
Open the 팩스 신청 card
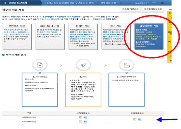click(116, 37)
